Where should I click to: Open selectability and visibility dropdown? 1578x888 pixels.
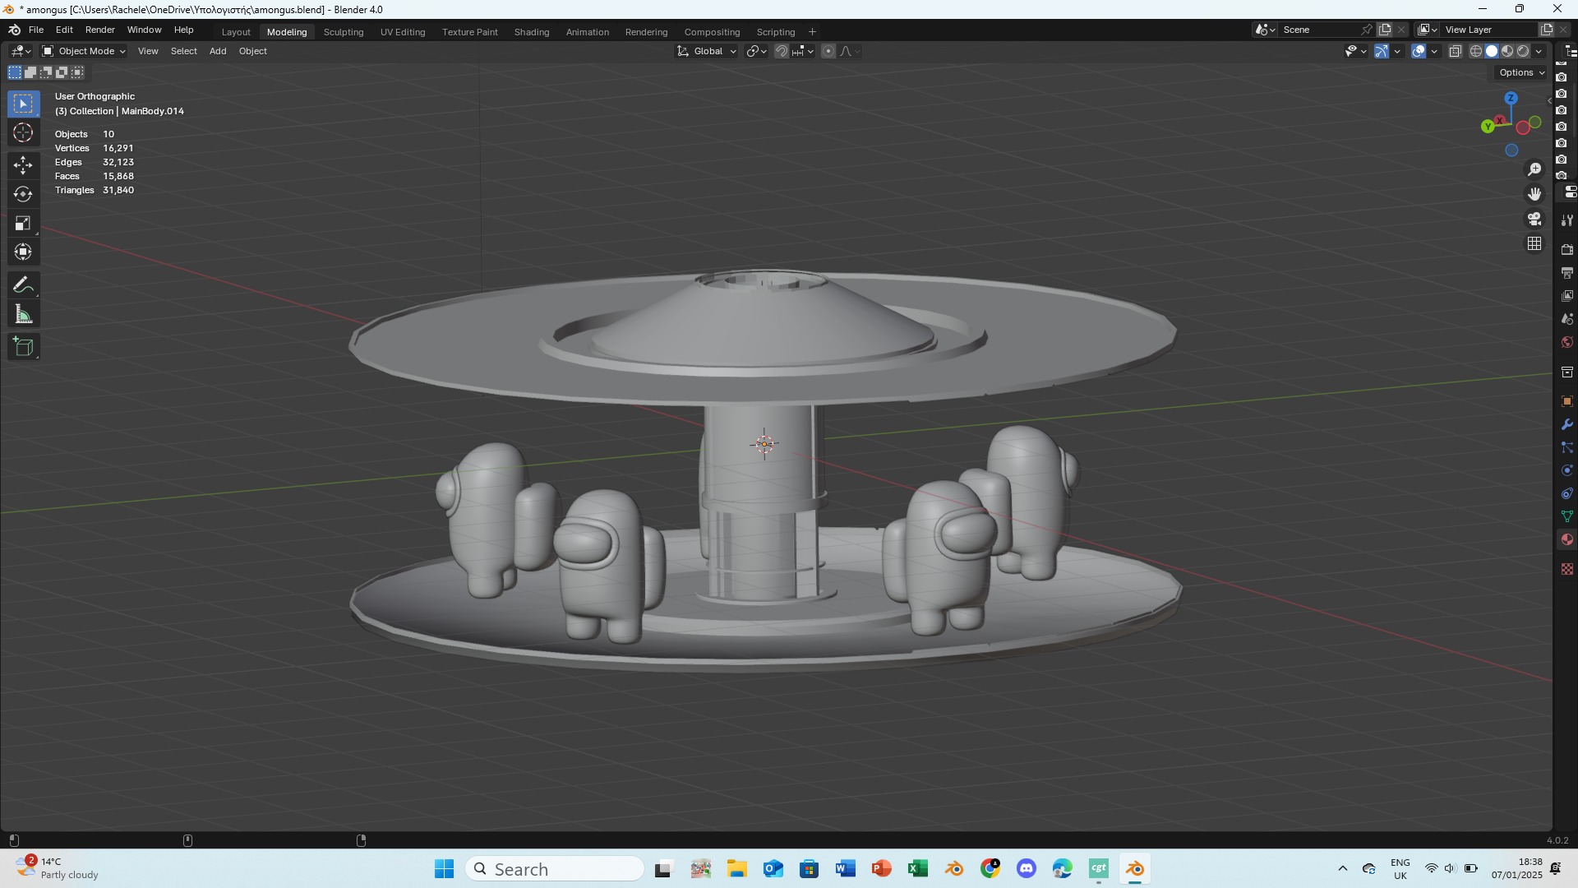[x=1355, y=51]
